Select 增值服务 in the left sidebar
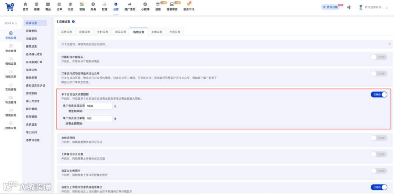The height and width of the screenshot is (194, 394). 11,113
